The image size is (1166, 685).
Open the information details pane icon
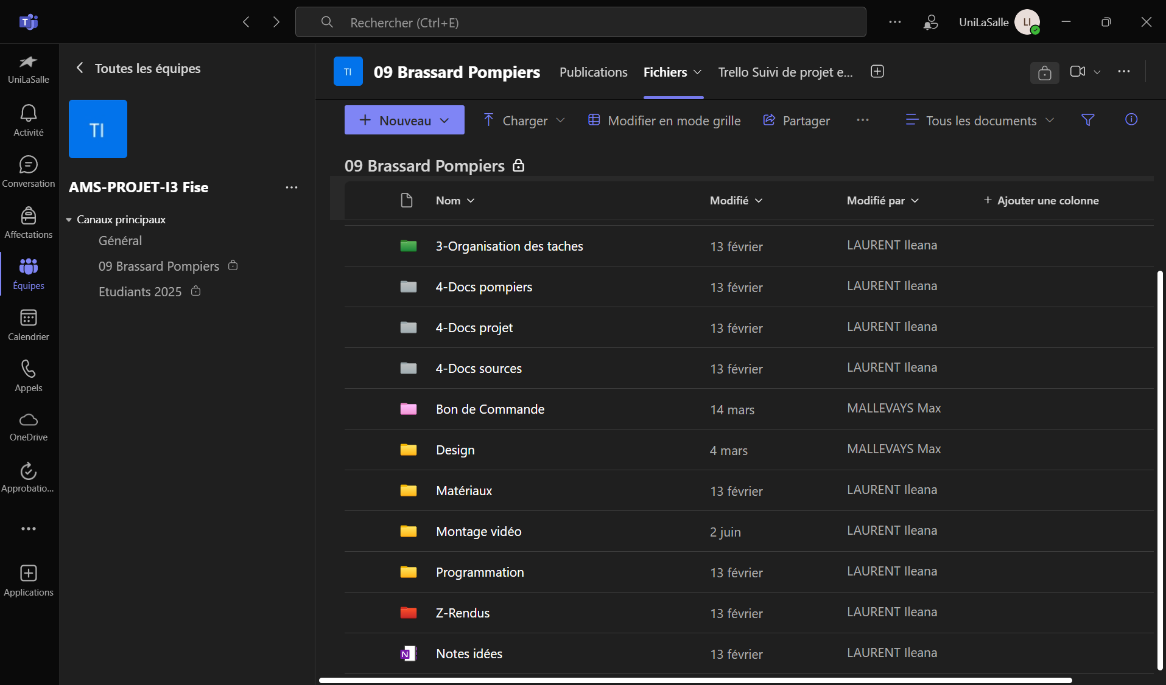point(1131,120)
